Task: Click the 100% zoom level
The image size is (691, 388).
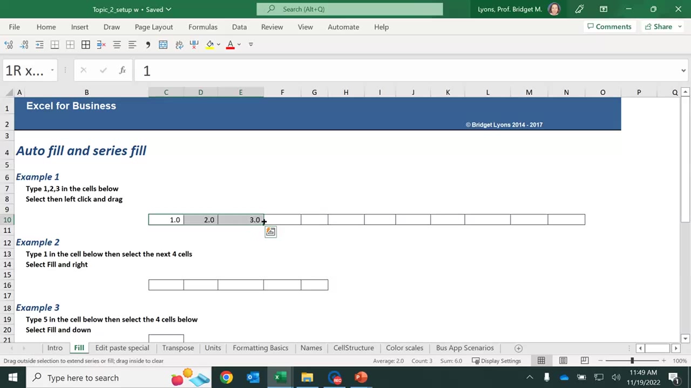Action: (680, 361)
